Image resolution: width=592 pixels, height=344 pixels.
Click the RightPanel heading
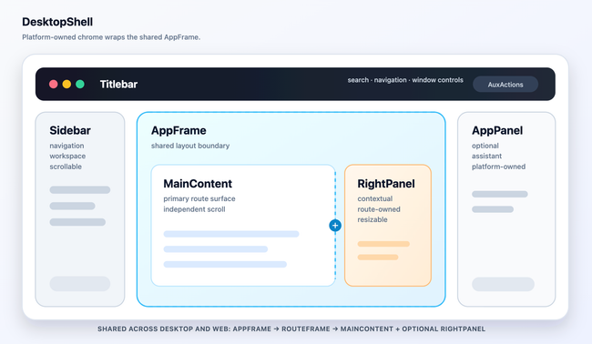[386, 184]
